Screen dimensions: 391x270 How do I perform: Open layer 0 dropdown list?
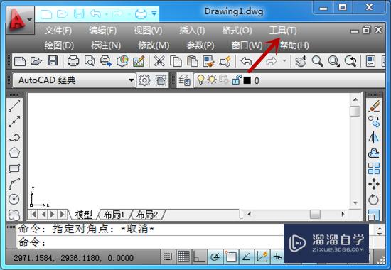tap(289, 80)
